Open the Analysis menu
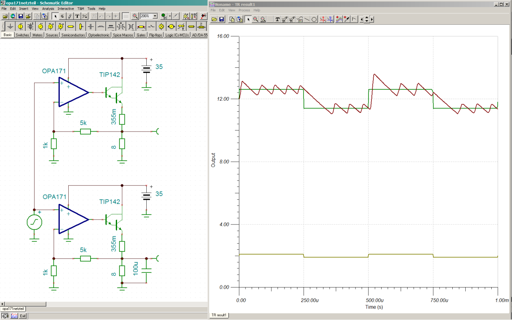 click(48, 9)
